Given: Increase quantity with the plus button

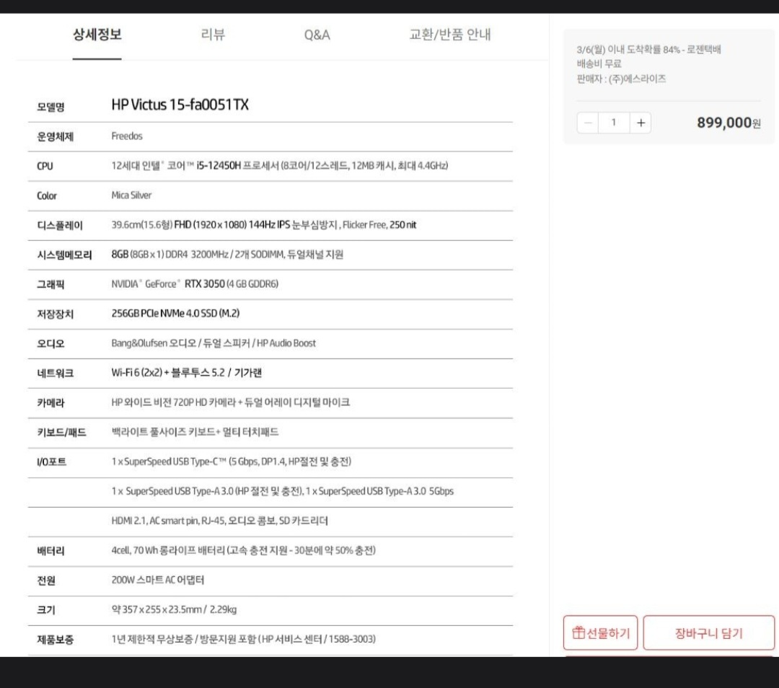Looking at the screenshot, I should tap(641, 123).
